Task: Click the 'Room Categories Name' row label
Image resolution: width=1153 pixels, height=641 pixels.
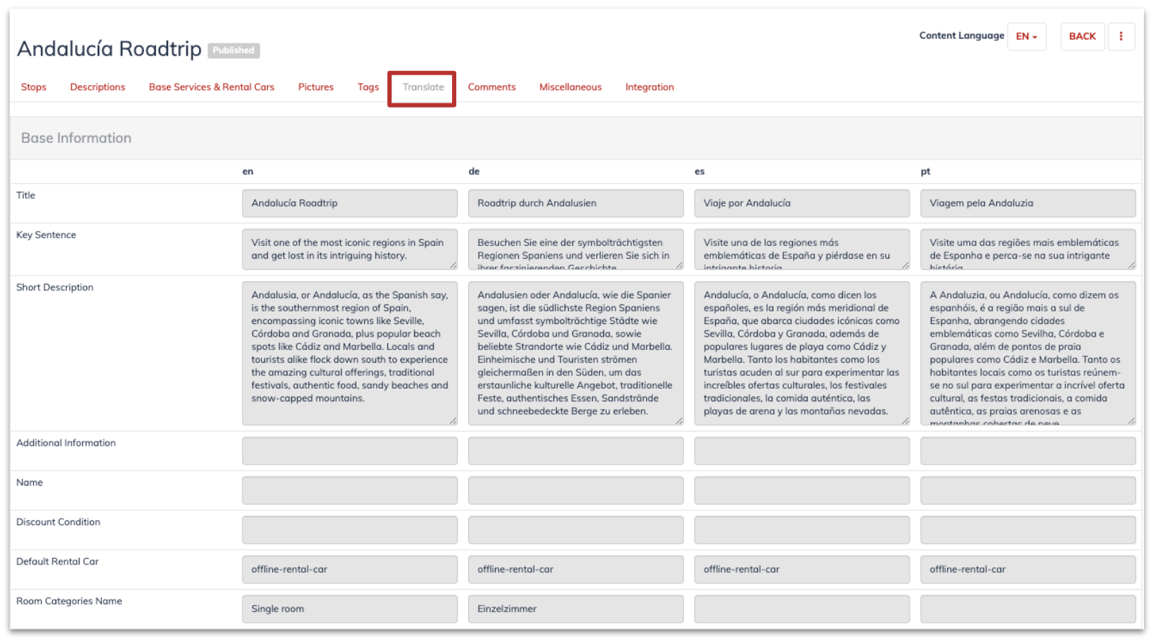Action: [x=69, y=601]
